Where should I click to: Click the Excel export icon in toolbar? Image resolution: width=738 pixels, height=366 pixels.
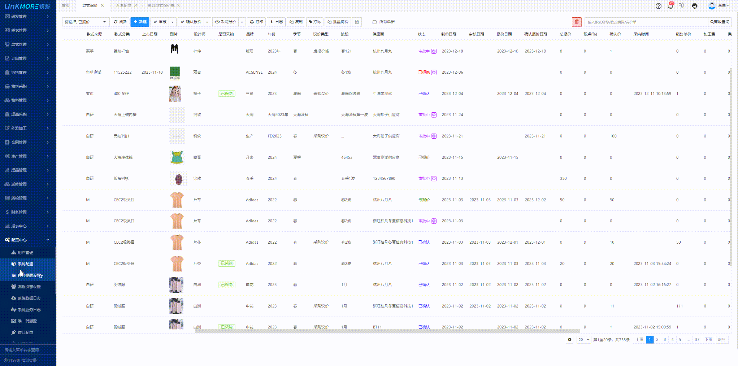tap(357, 22)
